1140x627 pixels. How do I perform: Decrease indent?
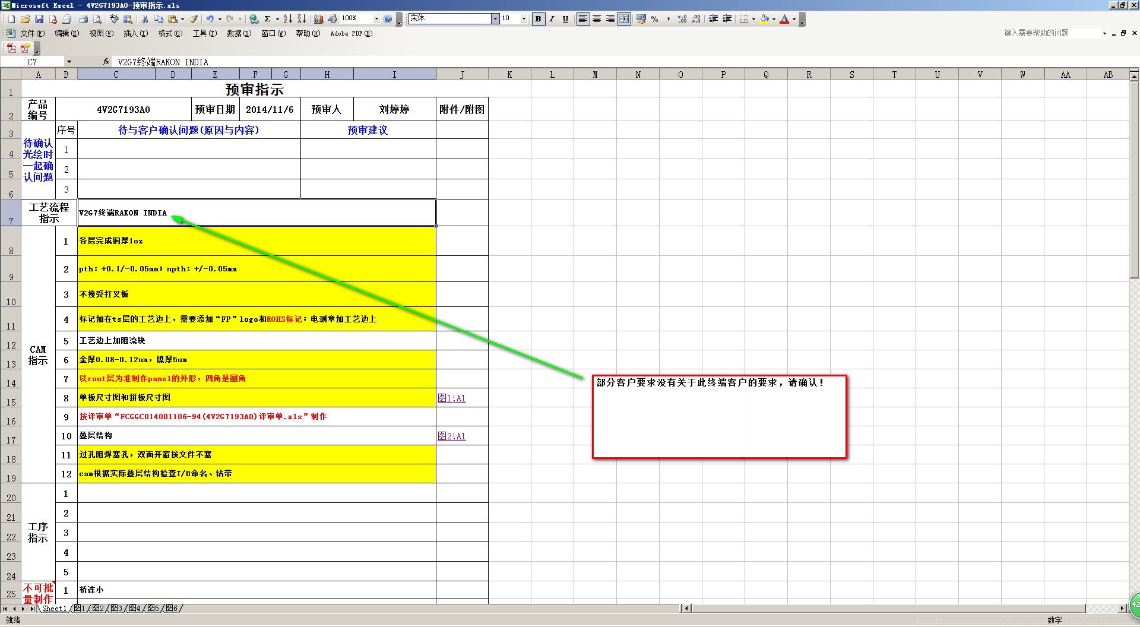click(x=713, y=19)
